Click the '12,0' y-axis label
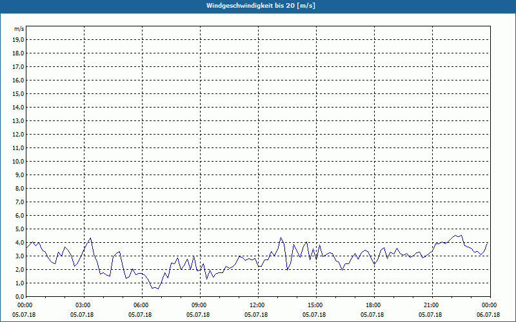 18,135
